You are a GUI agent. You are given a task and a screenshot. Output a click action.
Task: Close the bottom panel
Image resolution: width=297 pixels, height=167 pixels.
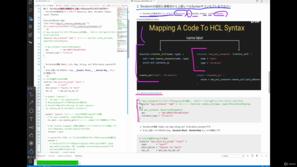(266, 156)
